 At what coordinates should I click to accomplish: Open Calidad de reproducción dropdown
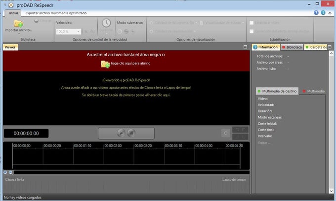(195, 31)
